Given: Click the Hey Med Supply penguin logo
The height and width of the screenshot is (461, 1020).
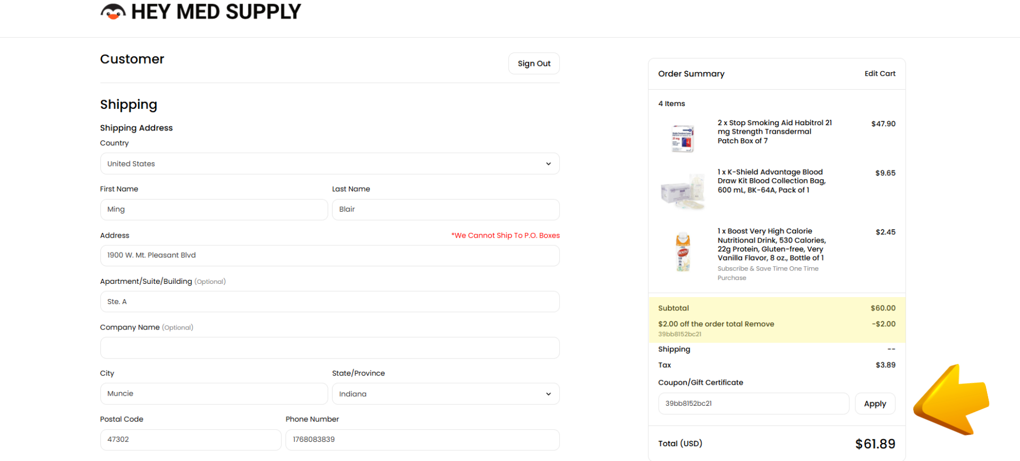Looking at the screenshot, I should point(113,12).
